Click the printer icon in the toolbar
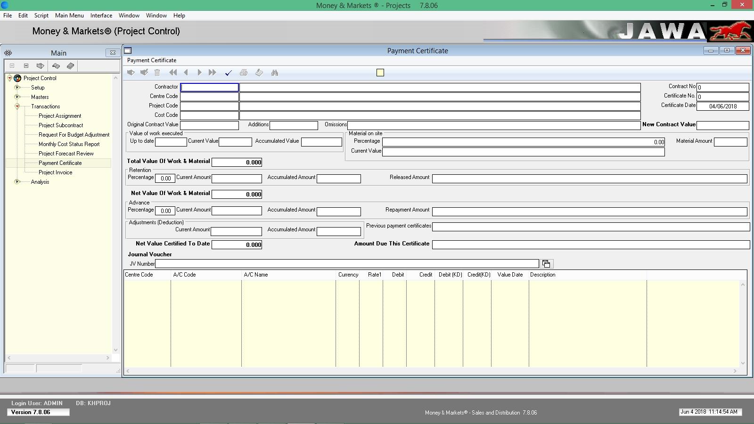 point(244,73)
